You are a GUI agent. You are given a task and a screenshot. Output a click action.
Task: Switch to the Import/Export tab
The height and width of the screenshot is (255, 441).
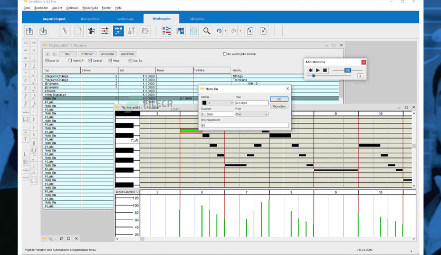click(54, 19)
